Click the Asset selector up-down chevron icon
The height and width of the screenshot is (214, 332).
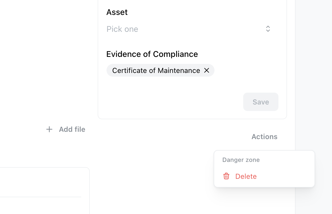pos(268,29)
